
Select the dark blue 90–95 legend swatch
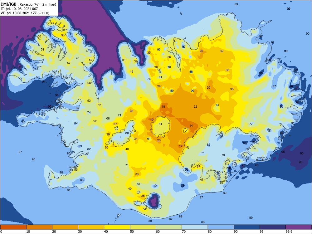247,227
